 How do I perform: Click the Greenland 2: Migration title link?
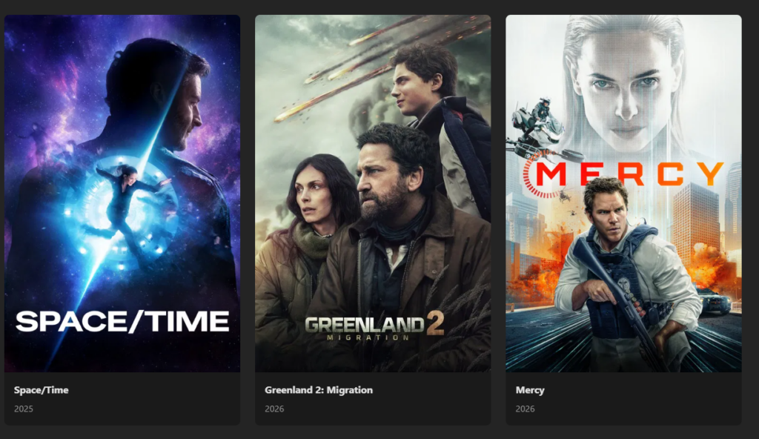[319, 390]
